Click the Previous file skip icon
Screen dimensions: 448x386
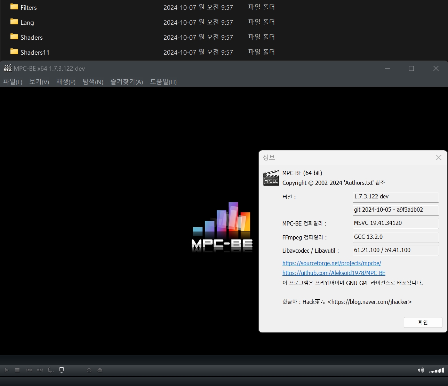29,370
